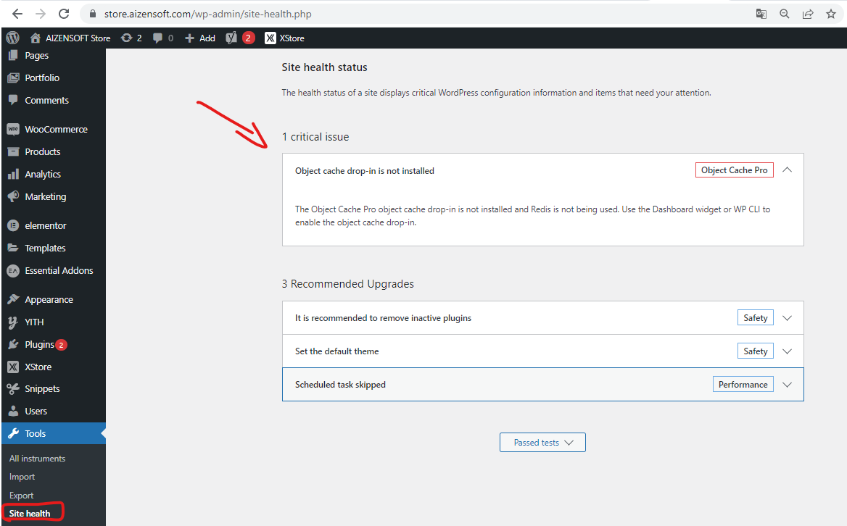The image size is (847, 526).
Task: Open the updates indicator showing 2
Action: coord(131,38)
